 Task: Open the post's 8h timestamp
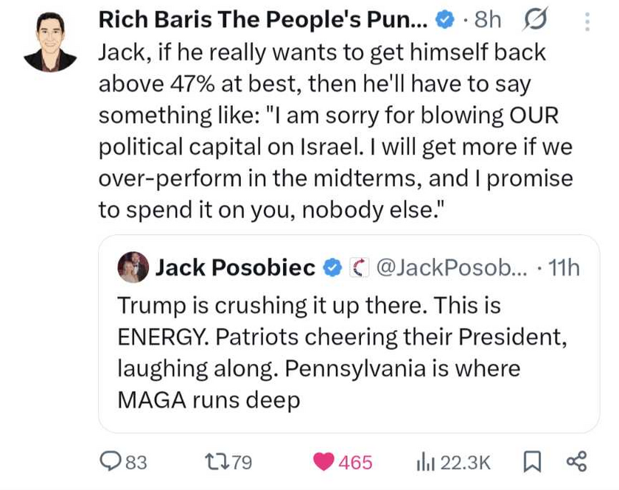(487, 21)
